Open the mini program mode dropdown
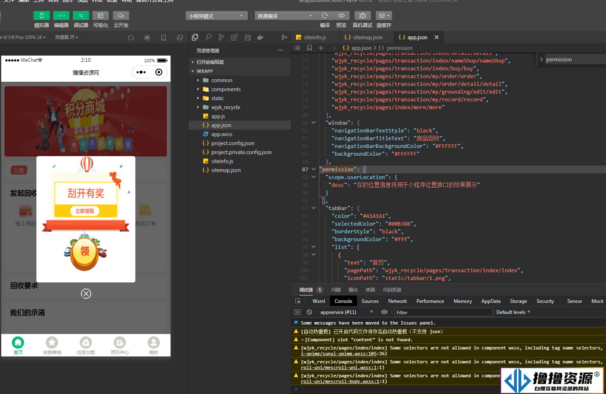Image resolution: width=606 pixels, height=394 pixels. point(217,16)
